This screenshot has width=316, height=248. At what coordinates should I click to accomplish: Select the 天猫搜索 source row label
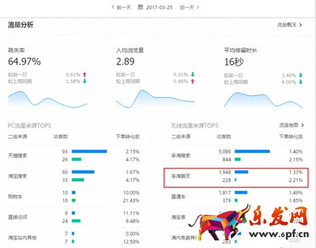(x=18, y=156)
